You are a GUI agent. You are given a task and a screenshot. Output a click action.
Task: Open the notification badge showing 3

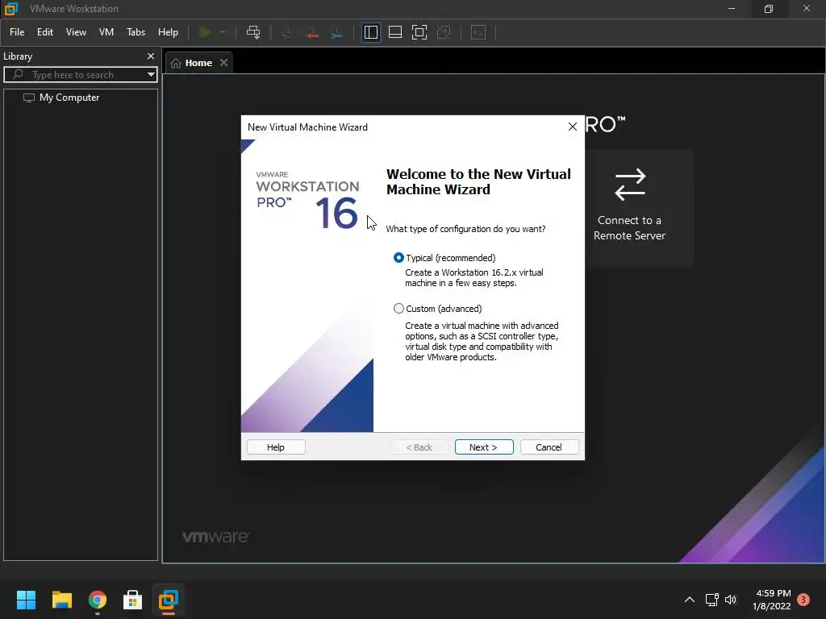[803, 600]
